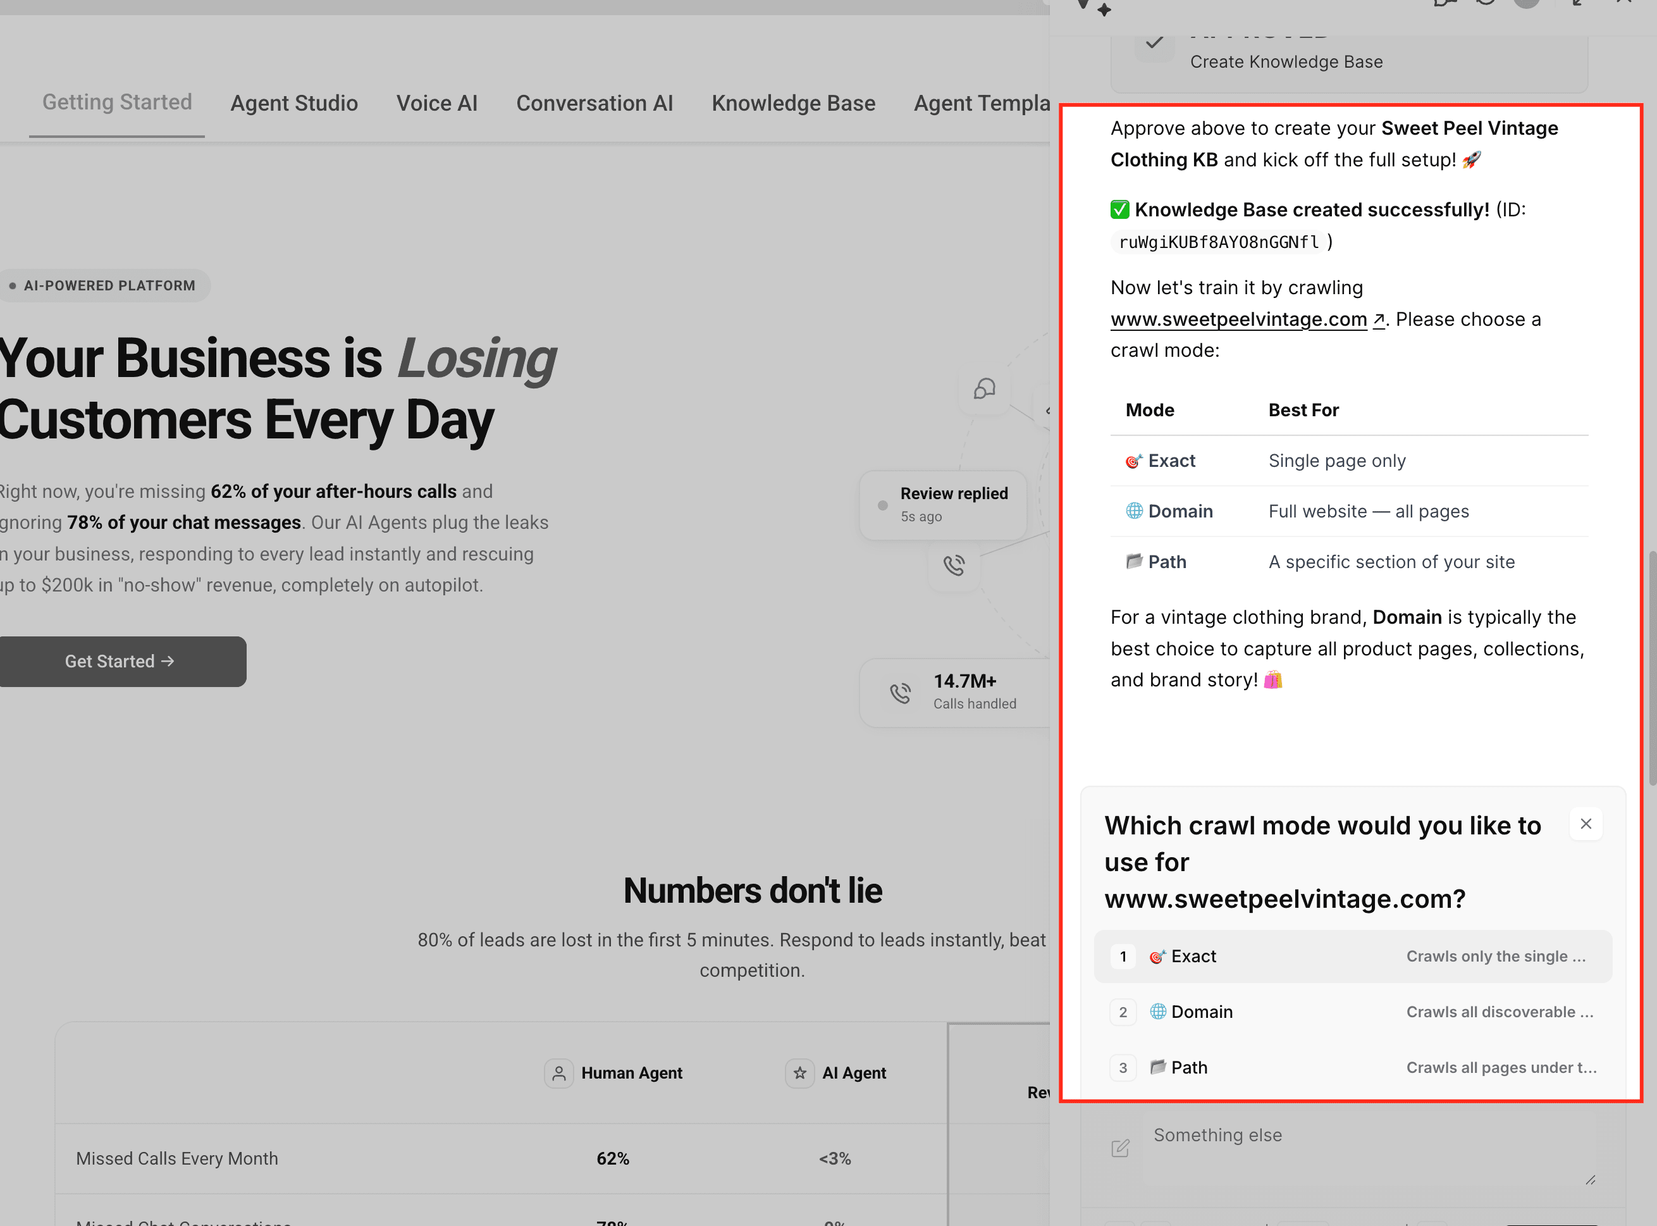Click the folder icon in the Path table row

[1134, 561]
